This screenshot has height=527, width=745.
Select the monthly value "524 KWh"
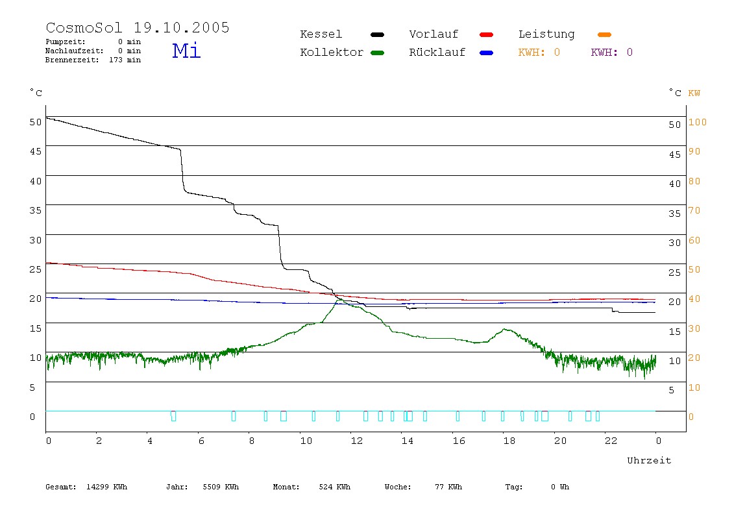(x=334, y=487)
